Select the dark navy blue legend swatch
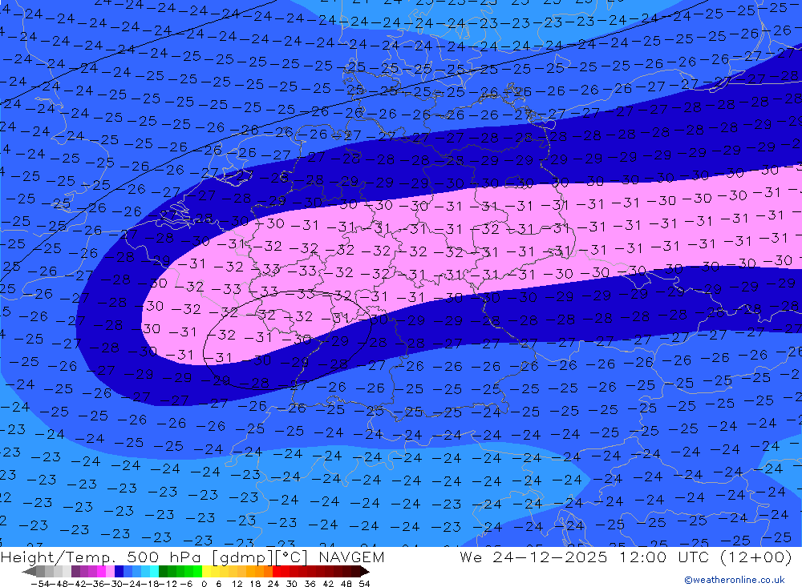The height and width of the screenshot is (587, 802). pos(119,571)
